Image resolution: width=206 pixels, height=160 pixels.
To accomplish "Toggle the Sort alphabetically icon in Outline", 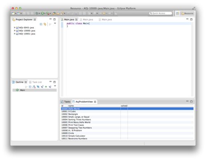I will (34, 87).
